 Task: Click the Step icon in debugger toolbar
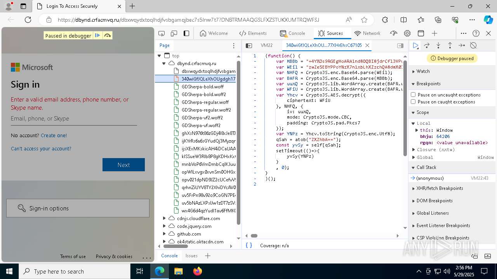(462, 45)
